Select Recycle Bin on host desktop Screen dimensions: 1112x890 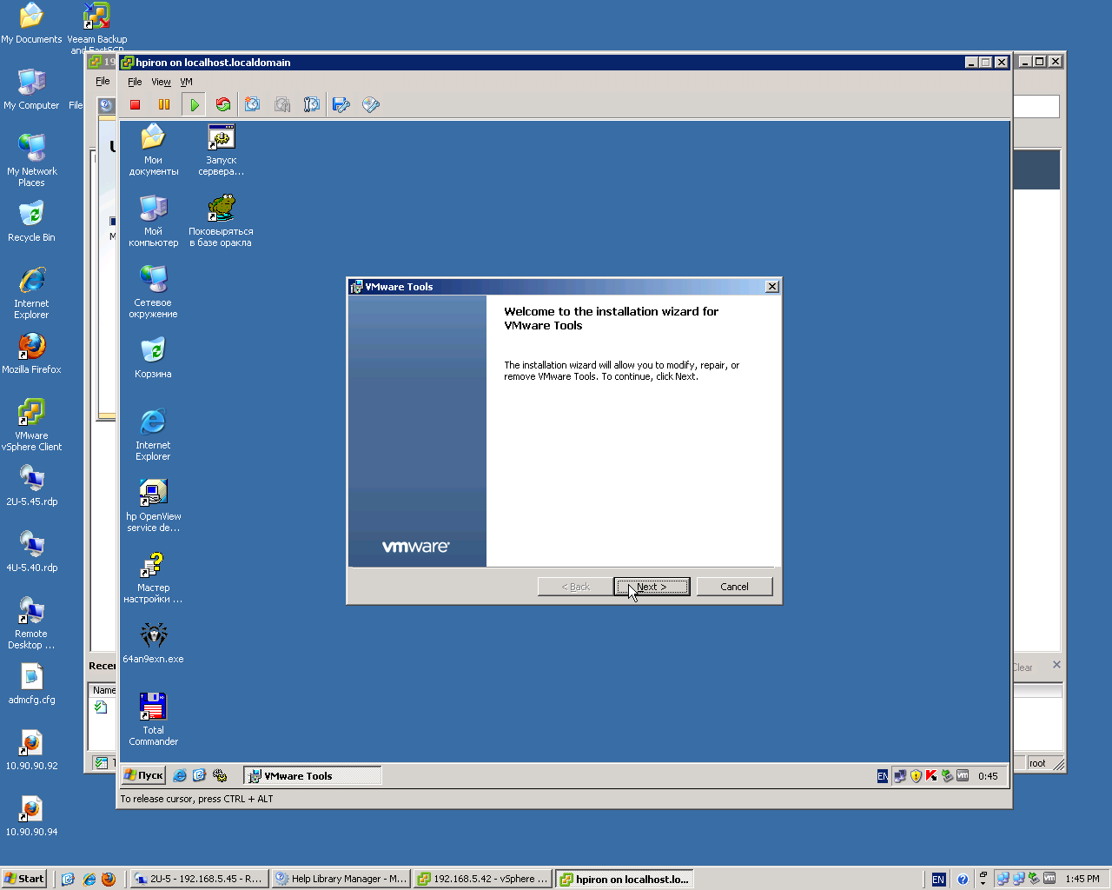coord(31,222)
